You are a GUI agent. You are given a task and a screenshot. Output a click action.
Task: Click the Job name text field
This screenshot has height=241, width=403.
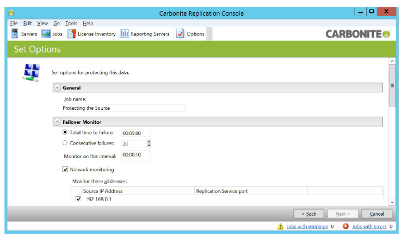click(x=124, y=108)
